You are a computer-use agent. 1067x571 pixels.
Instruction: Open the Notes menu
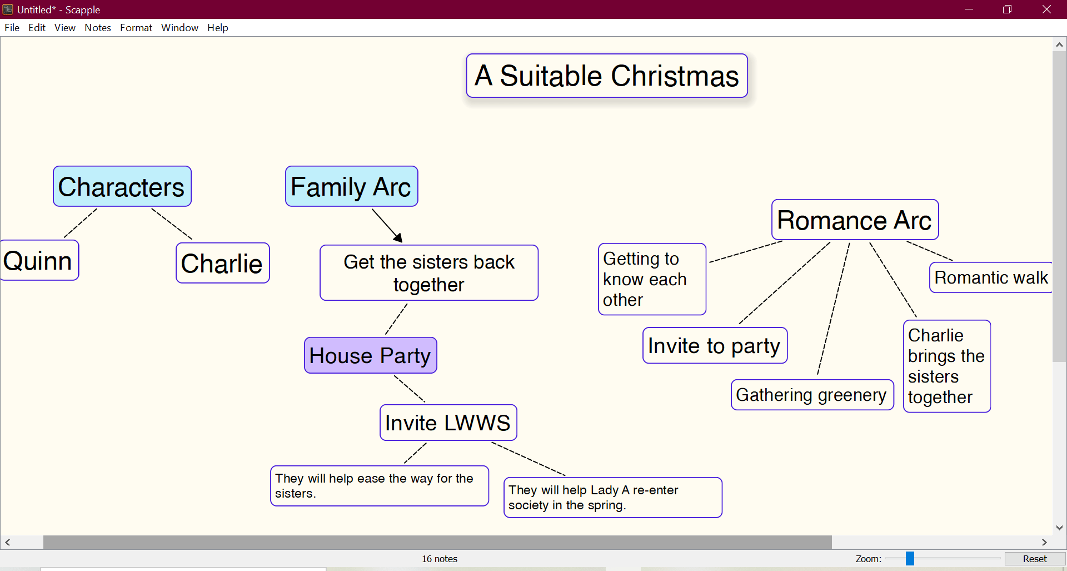tap(98, 28)
